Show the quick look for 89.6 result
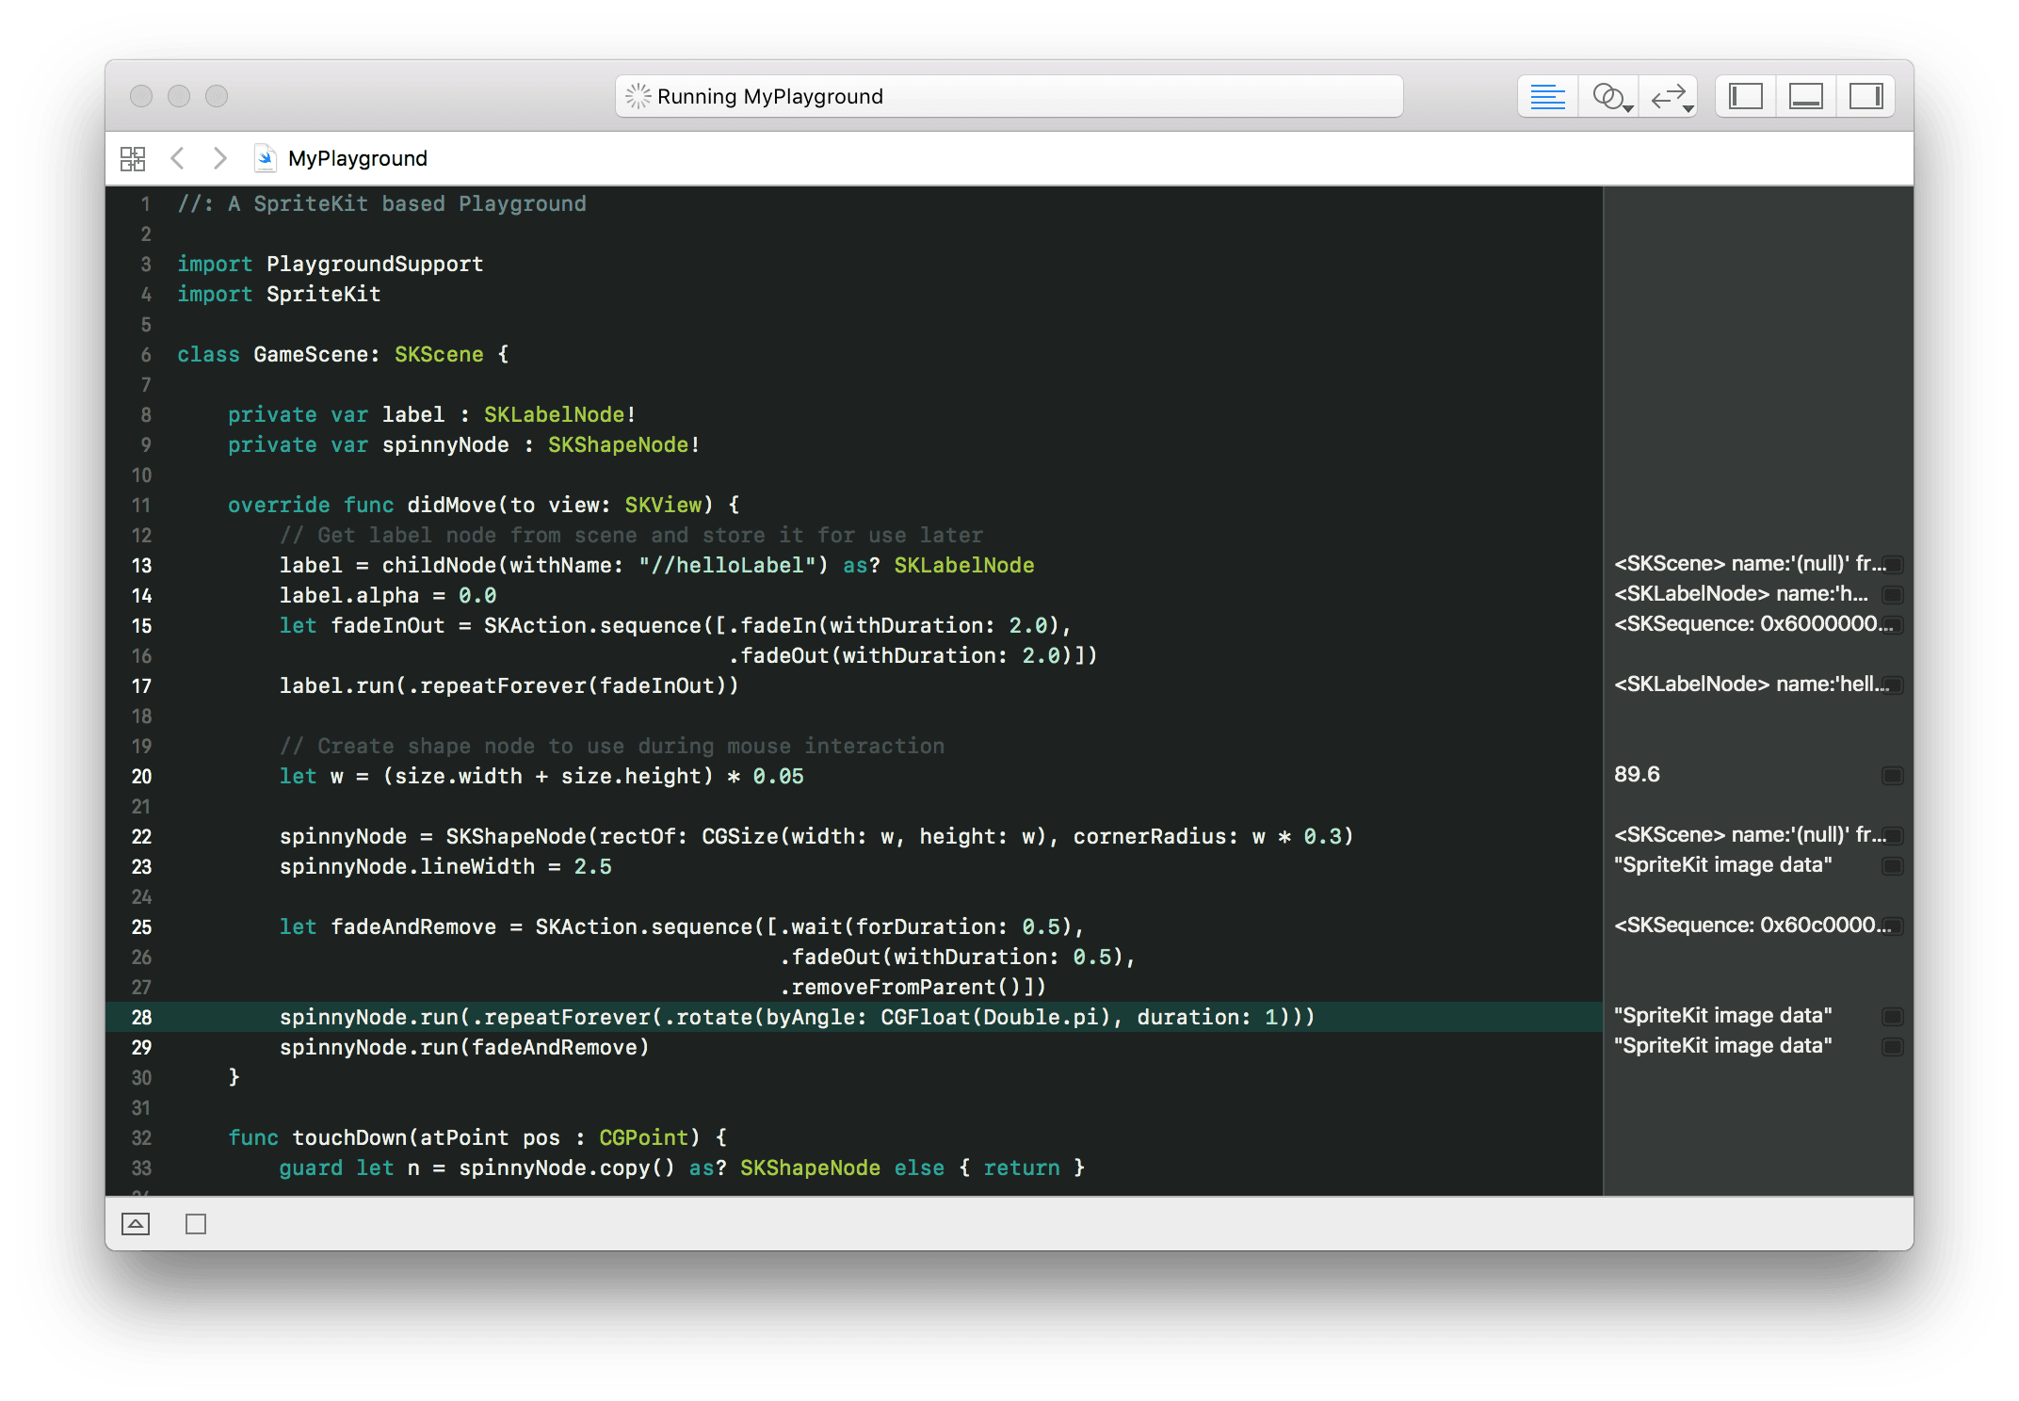2019x1401 pixels. (x=1892, y=776)
